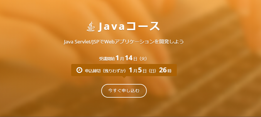
Task: Apply now via the 今すぐ申し込む button
Action: [x=124, y=91]
